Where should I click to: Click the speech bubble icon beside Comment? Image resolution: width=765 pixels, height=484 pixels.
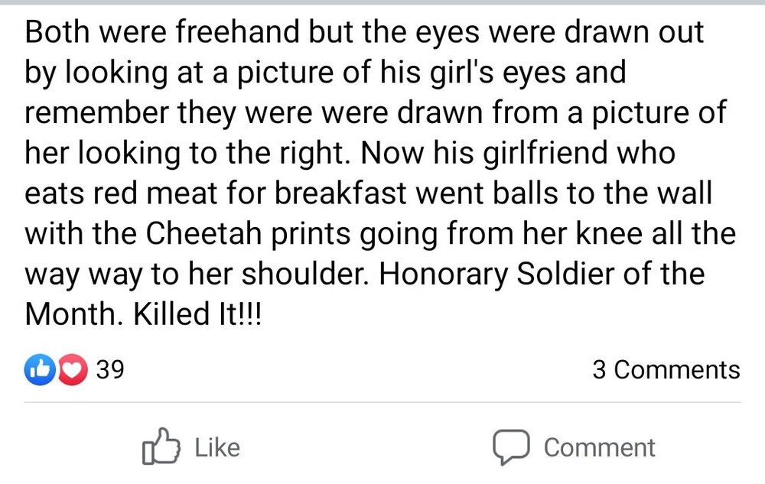(511, 447)
